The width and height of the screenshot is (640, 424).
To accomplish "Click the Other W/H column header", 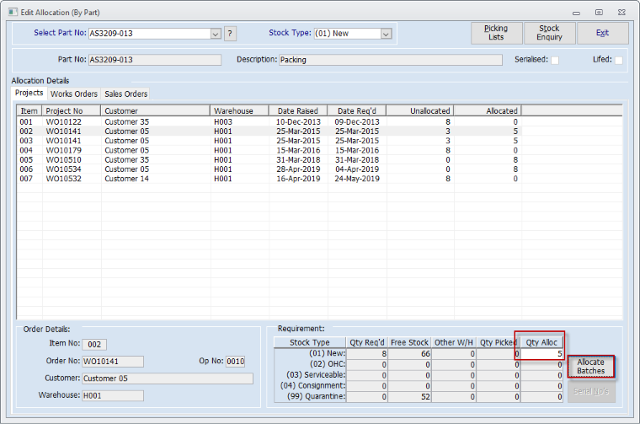I will point(453,342).
